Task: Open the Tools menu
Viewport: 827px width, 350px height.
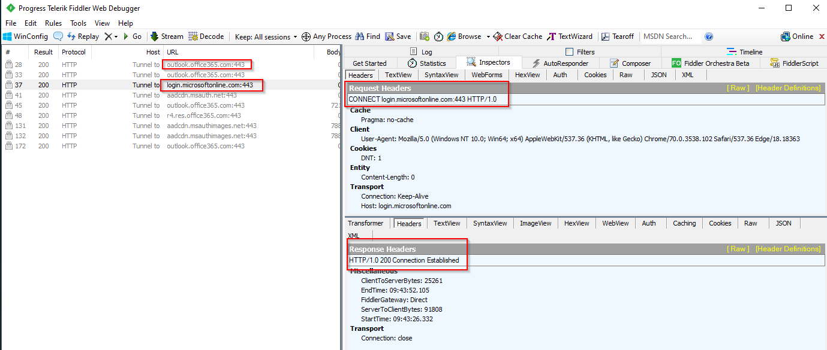Action: (78, 23)
